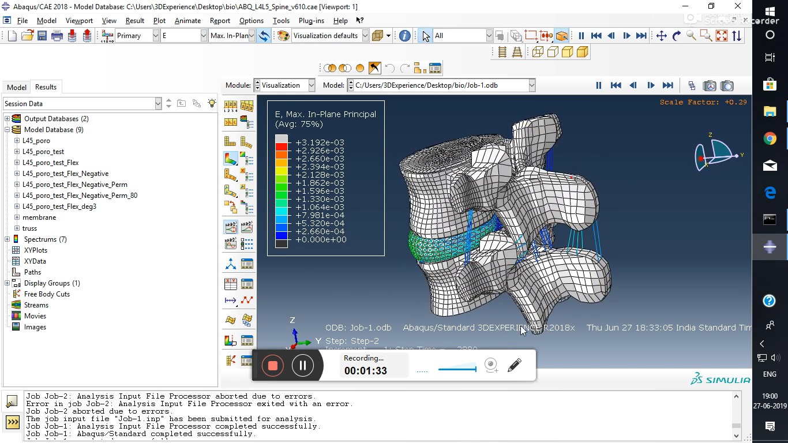Open a model database with the Open icon
The width and height of the screenshot is (788, 443).
(x=27, y=36)
